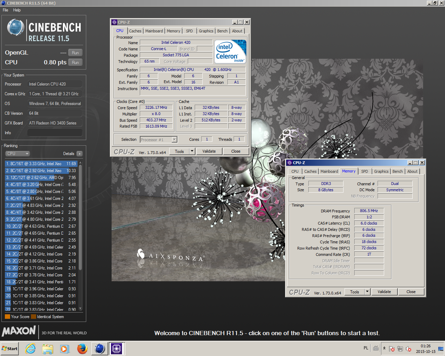Image resolution: width=445 pixels, height=356 pixels.
Task: Click the Intel Celeron logo in CPU-Z
Action: (231, 51)
